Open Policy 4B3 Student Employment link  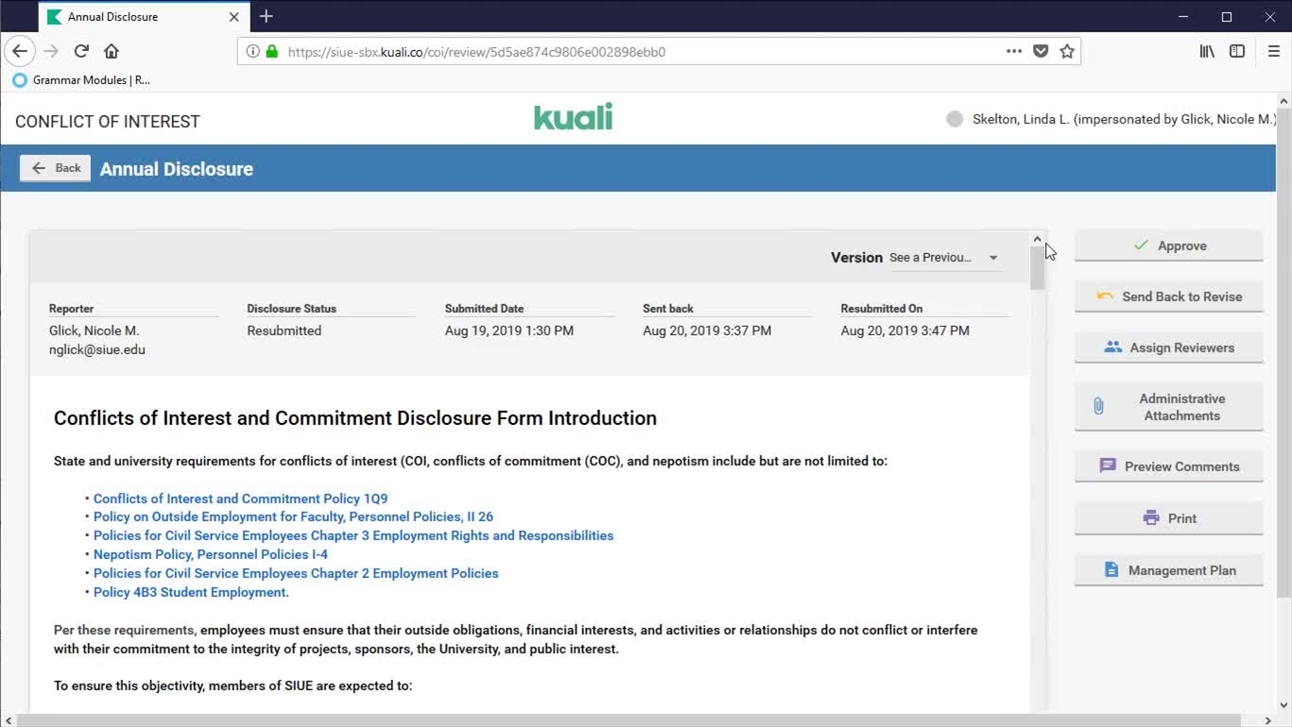tap(191, 592)
